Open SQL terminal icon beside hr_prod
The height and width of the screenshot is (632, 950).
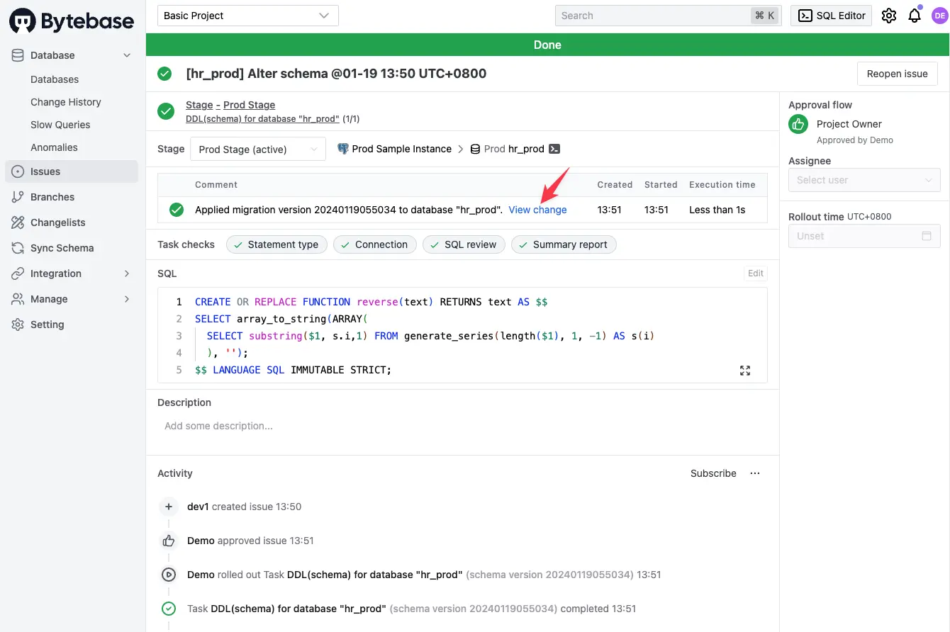pos(555,149)
